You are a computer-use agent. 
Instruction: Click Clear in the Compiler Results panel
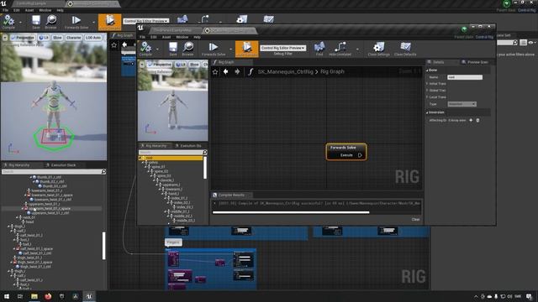(x=415, y=220)
